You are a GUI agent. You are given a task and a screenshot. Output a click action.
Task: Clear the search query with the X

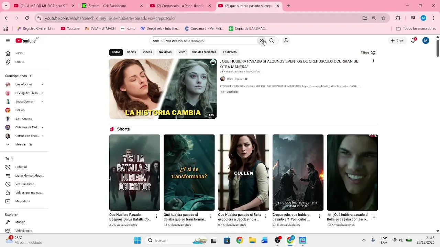coord(261,40)
